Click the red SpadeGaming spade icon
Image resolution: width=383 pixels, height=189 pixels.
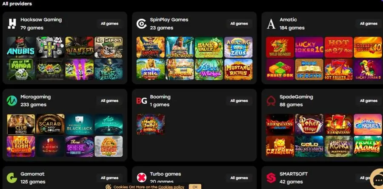271,101
